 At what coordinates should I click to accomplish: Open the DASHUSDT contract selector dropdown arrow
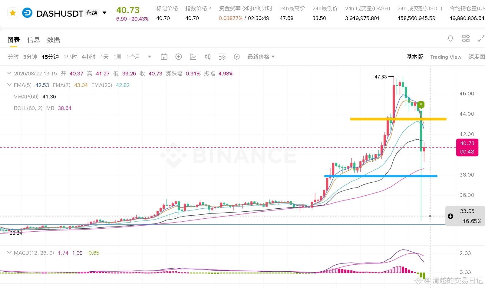pos(104,13)
